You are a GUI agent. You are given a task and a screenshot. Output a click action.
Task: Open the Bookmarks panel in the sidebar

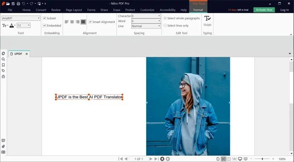click(3, 65)
